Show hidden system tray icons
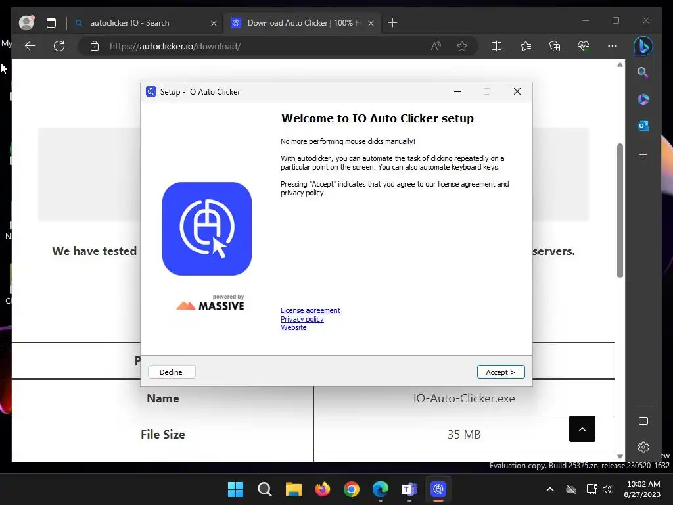The width and height of the screenshot is (673, 505). point(550,489)
